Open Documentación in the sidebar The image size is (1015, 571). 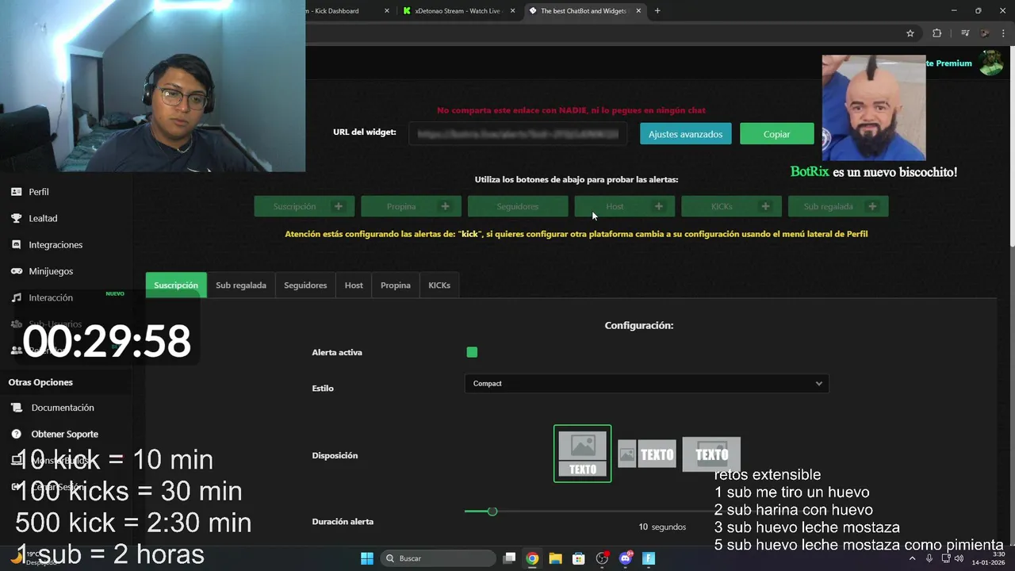[63, 408]
